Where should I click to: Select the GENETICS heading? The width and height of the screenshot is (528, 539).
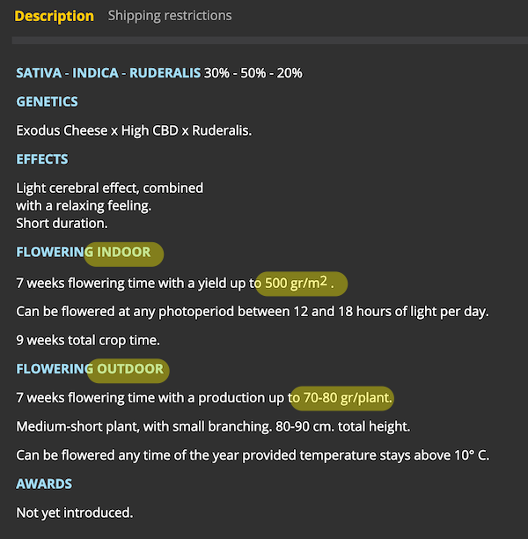point(47,102)
